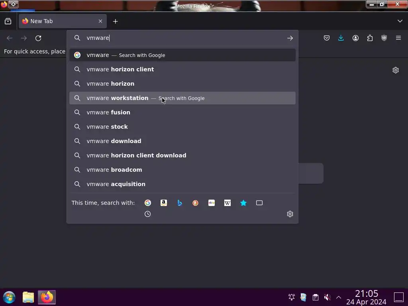408x306 pixels.
Task: Click Show Desktop button on taskbar
Action: pos(398,297)
